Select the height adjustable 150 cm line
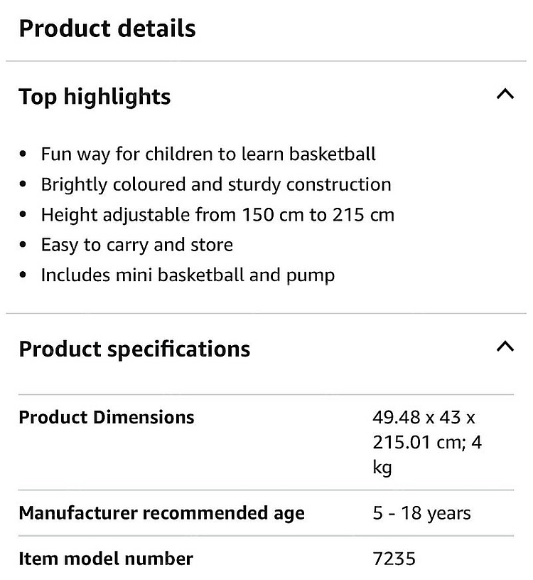The height and width of the screenshot is (580, 533). coord(217,215)
